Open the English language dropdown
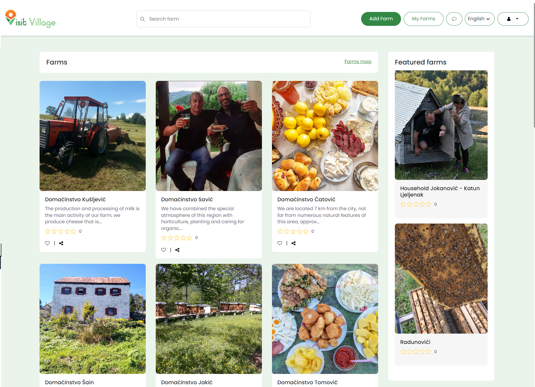Viewport: 535px width, 387px height. point(479,19)
